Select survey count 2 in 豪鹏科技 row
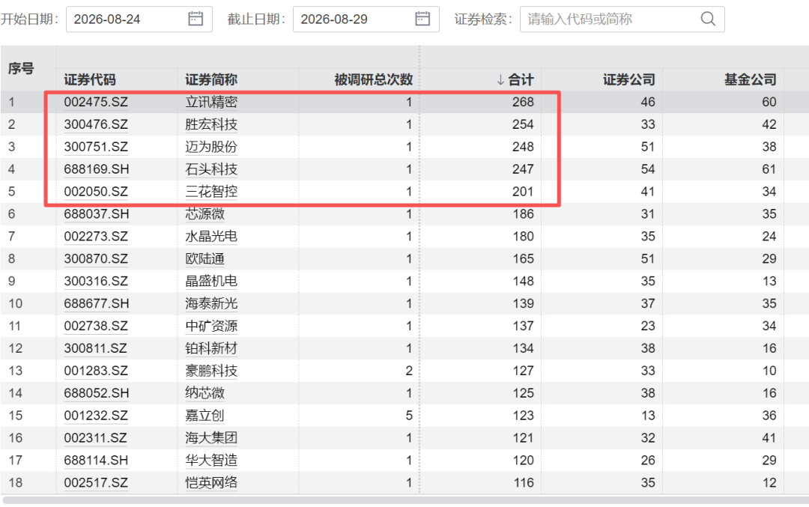This screenshot has height=507, width=809. click(409, 371)
